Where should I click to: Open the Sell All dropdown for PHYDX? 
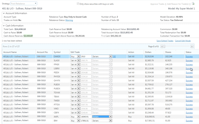[x=78, y=76]
